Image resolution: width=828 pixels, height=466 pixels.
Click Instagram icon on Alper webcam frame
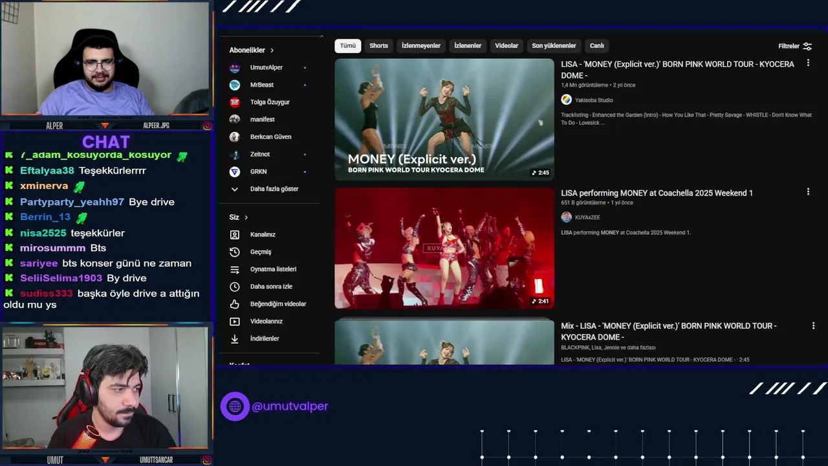click(207, 126)
